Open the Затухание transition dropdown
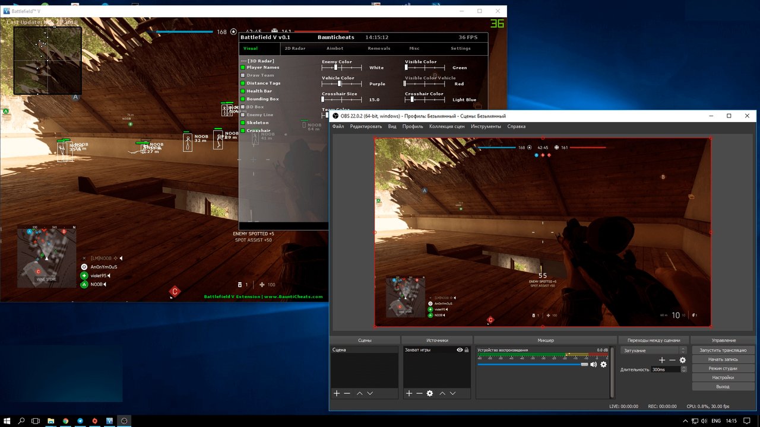760x427 pixels. [653, 350]
